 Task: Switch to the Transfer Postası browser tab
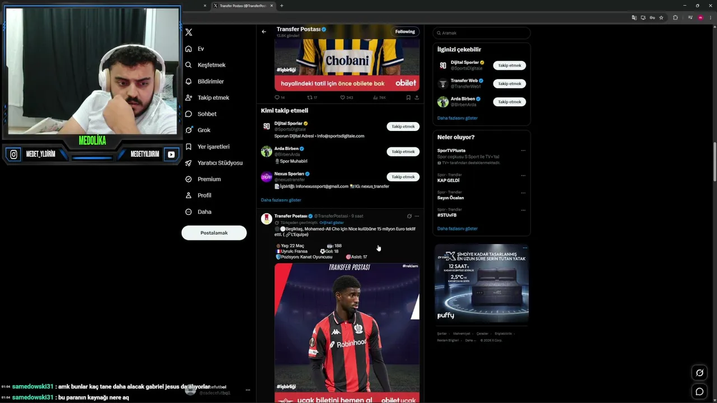click(x=243, y=6)
